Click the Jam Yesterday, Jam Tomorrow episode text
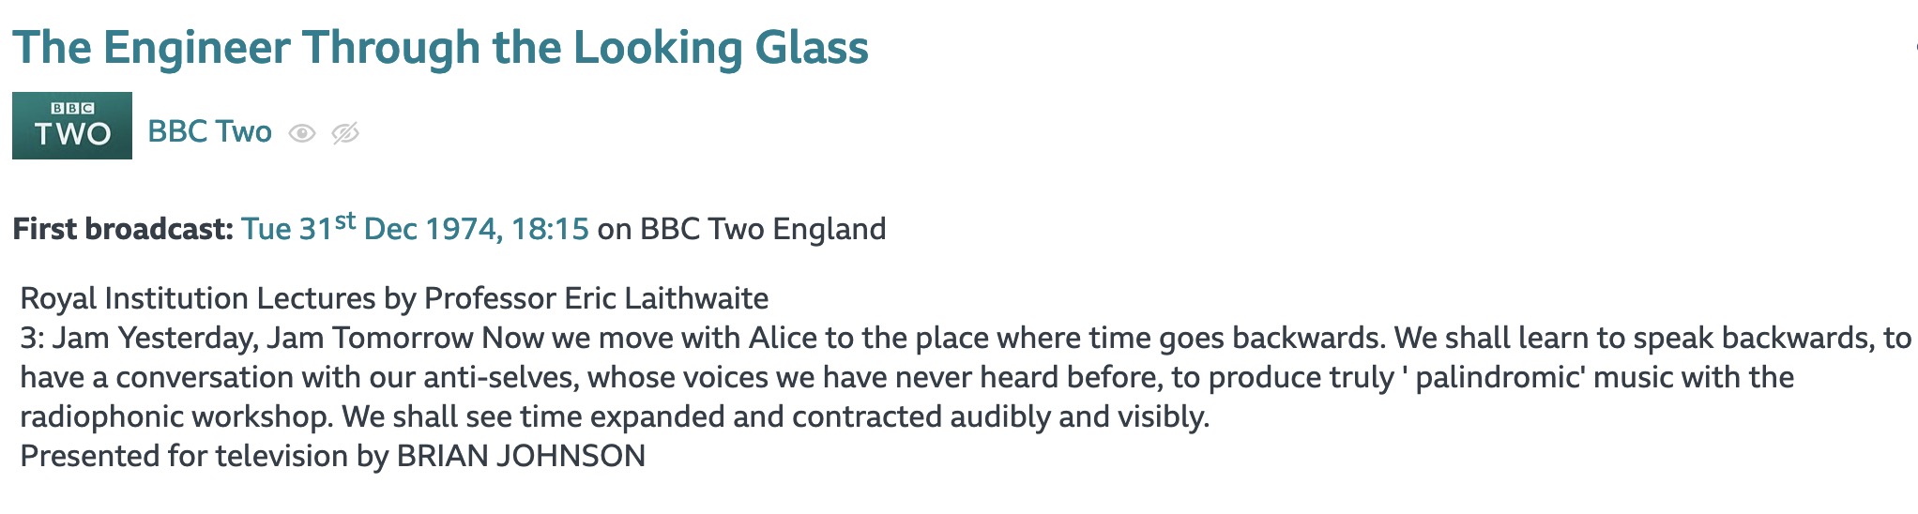Viewport: 1918px width, 514px height. [264, 338]
